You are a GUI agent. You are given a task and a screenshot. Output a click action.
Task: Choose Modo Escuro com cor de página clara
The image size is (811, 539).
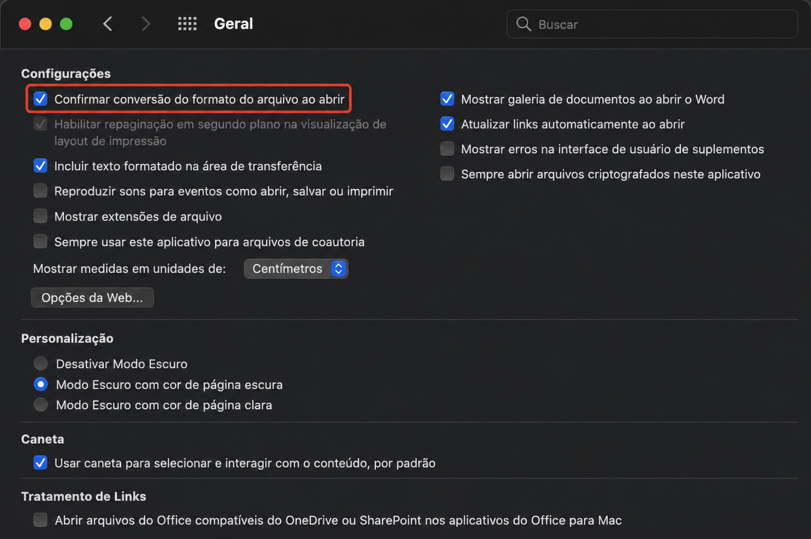[x=41, y=405]
